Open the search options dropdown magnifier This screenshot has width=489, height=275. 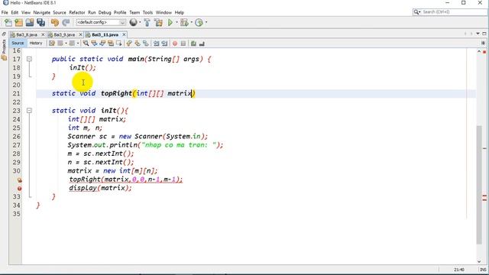[417, 12]
